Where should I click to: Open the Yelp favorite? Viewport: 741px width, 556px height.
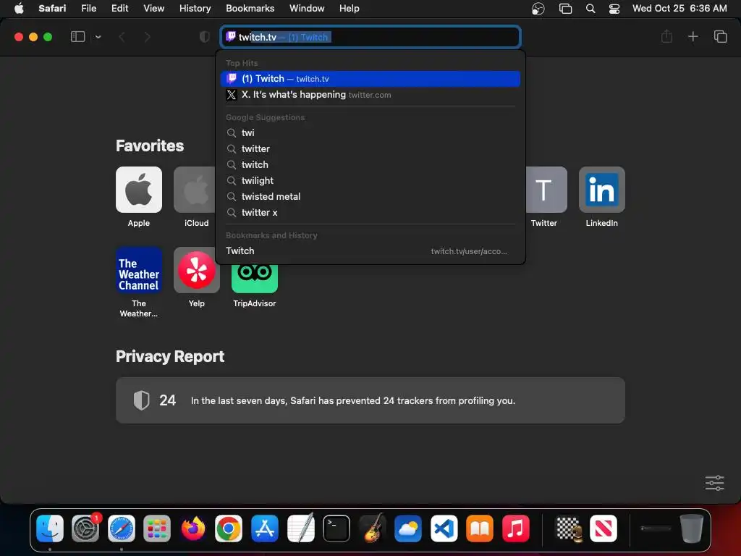(196, 270)
